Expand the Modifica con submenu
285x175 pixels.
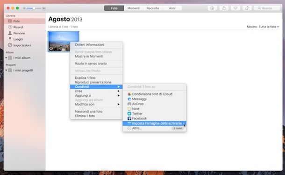point(96,104)
